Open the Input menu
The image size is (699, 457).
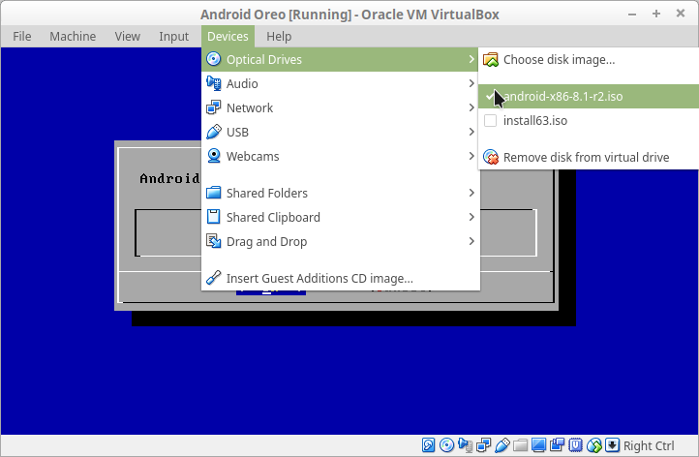pyautogui.click(x=174, y=36)
